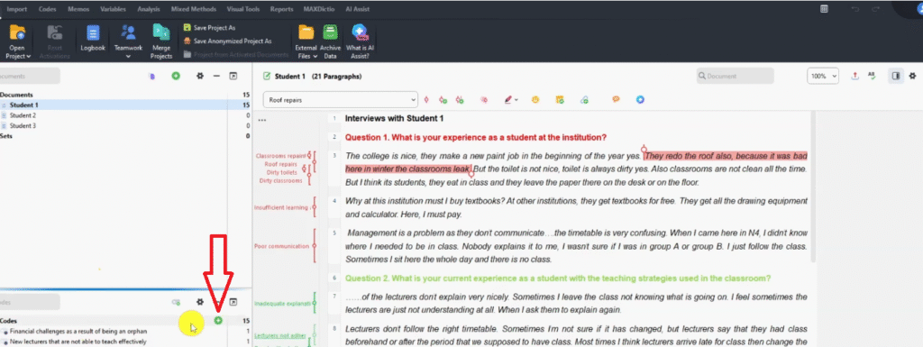Open the 'Roof repairs' code dropdown
Image resolution: width=923 pixels, height=347 pixels.
(x=340, y=100)
